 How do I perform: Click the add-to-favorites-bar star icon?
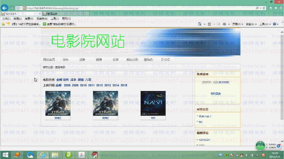[3, 24]
